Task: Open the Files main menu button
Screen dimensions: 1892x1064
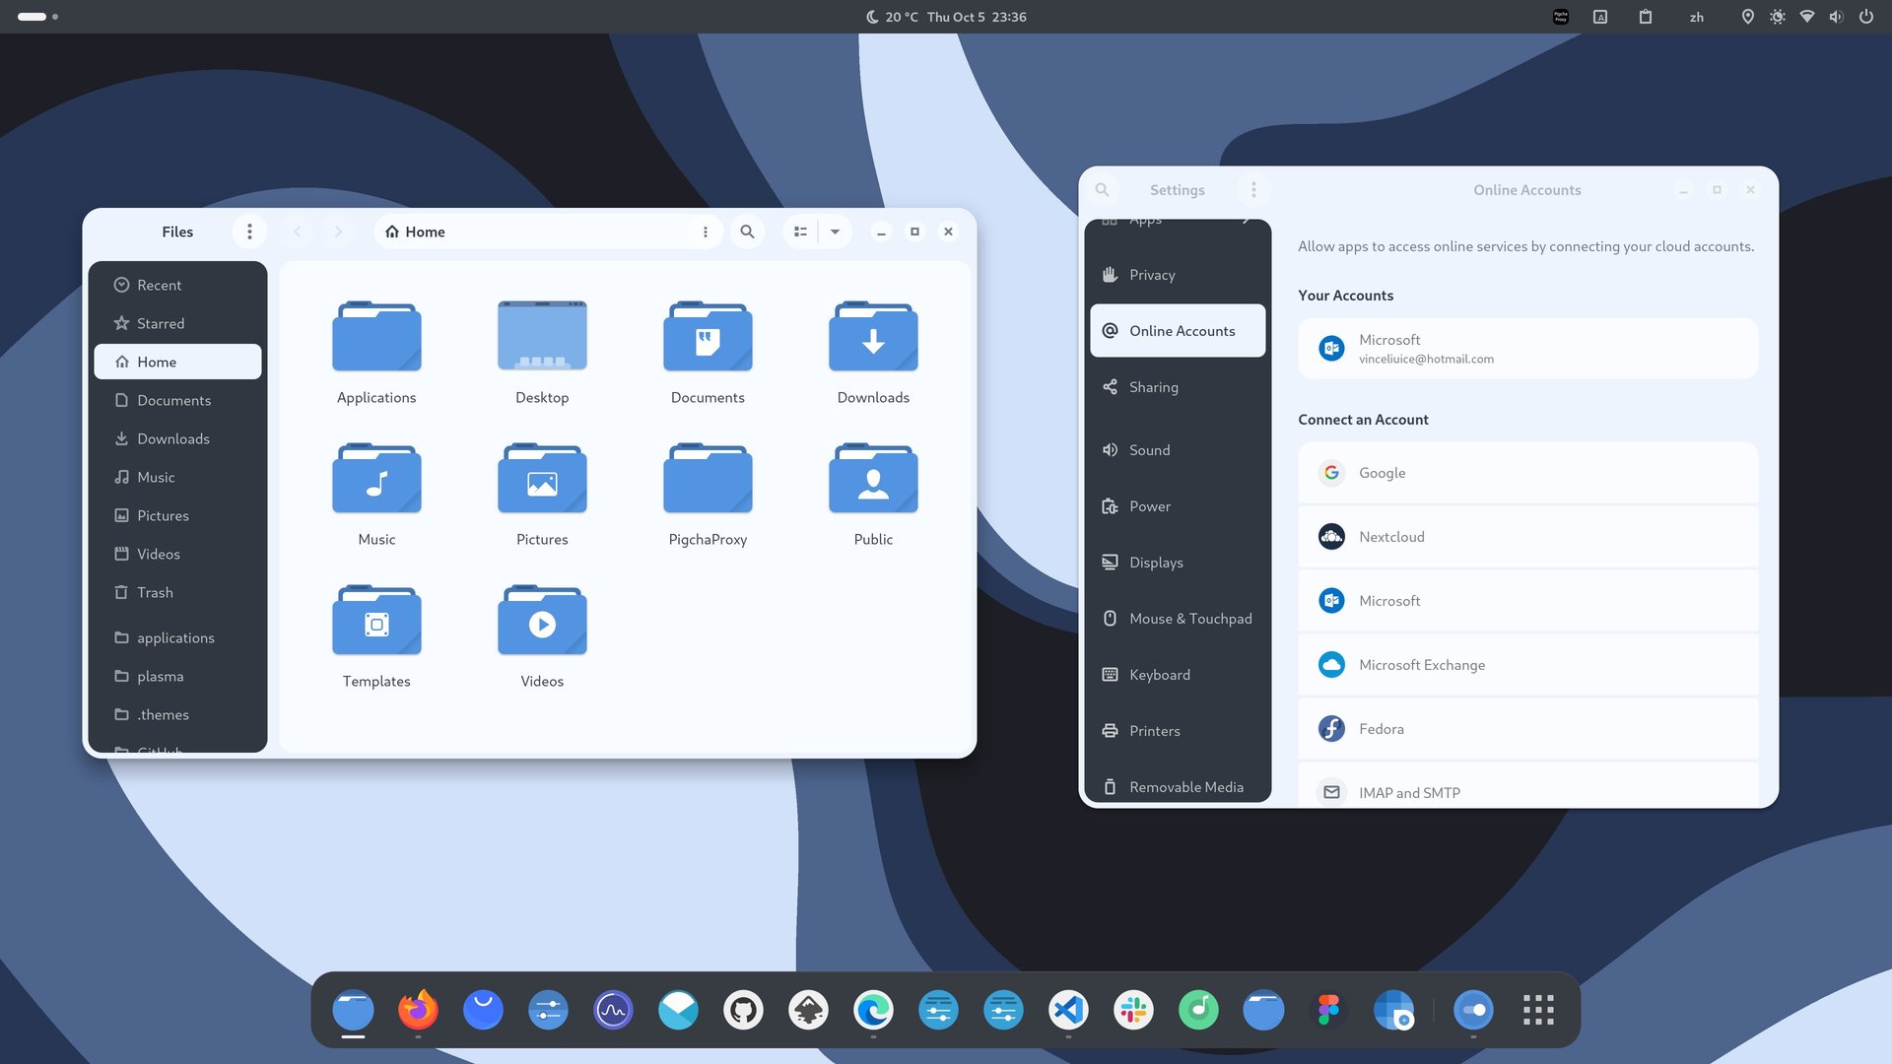Action: 249,232
